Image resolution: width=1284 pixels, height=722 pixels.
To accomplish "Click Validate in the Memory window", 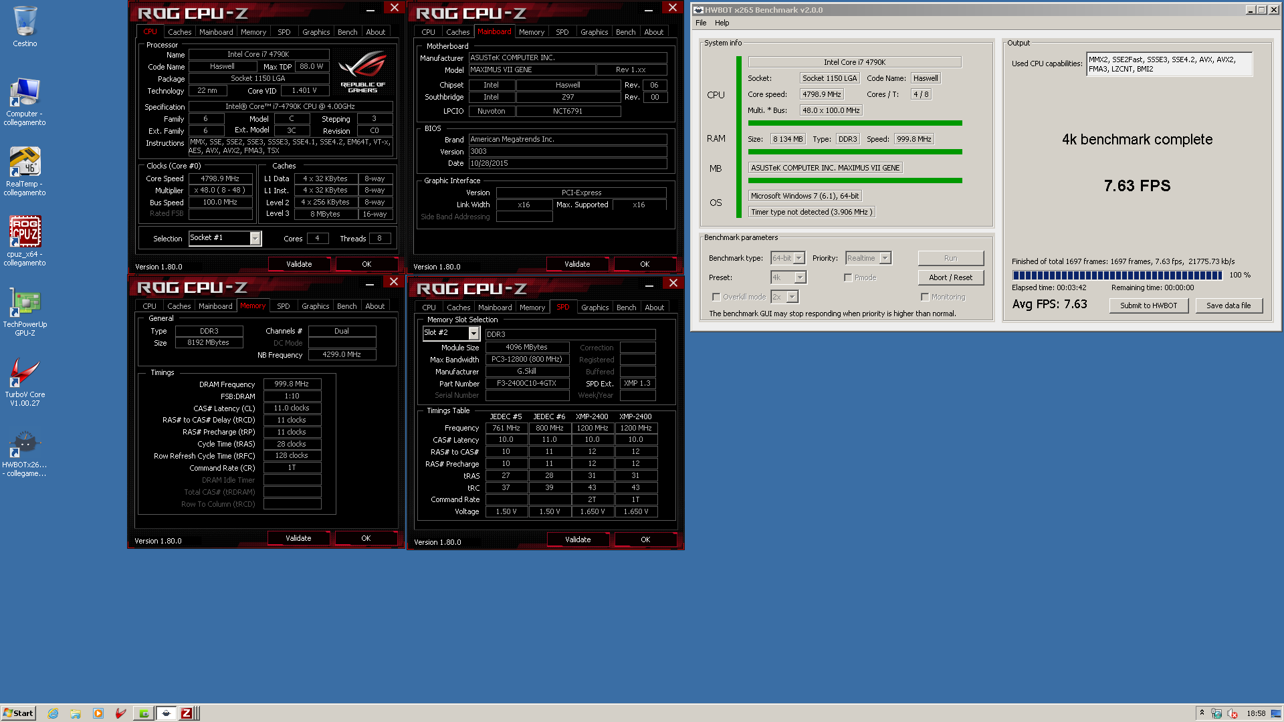I will click(x=298, y=538).
